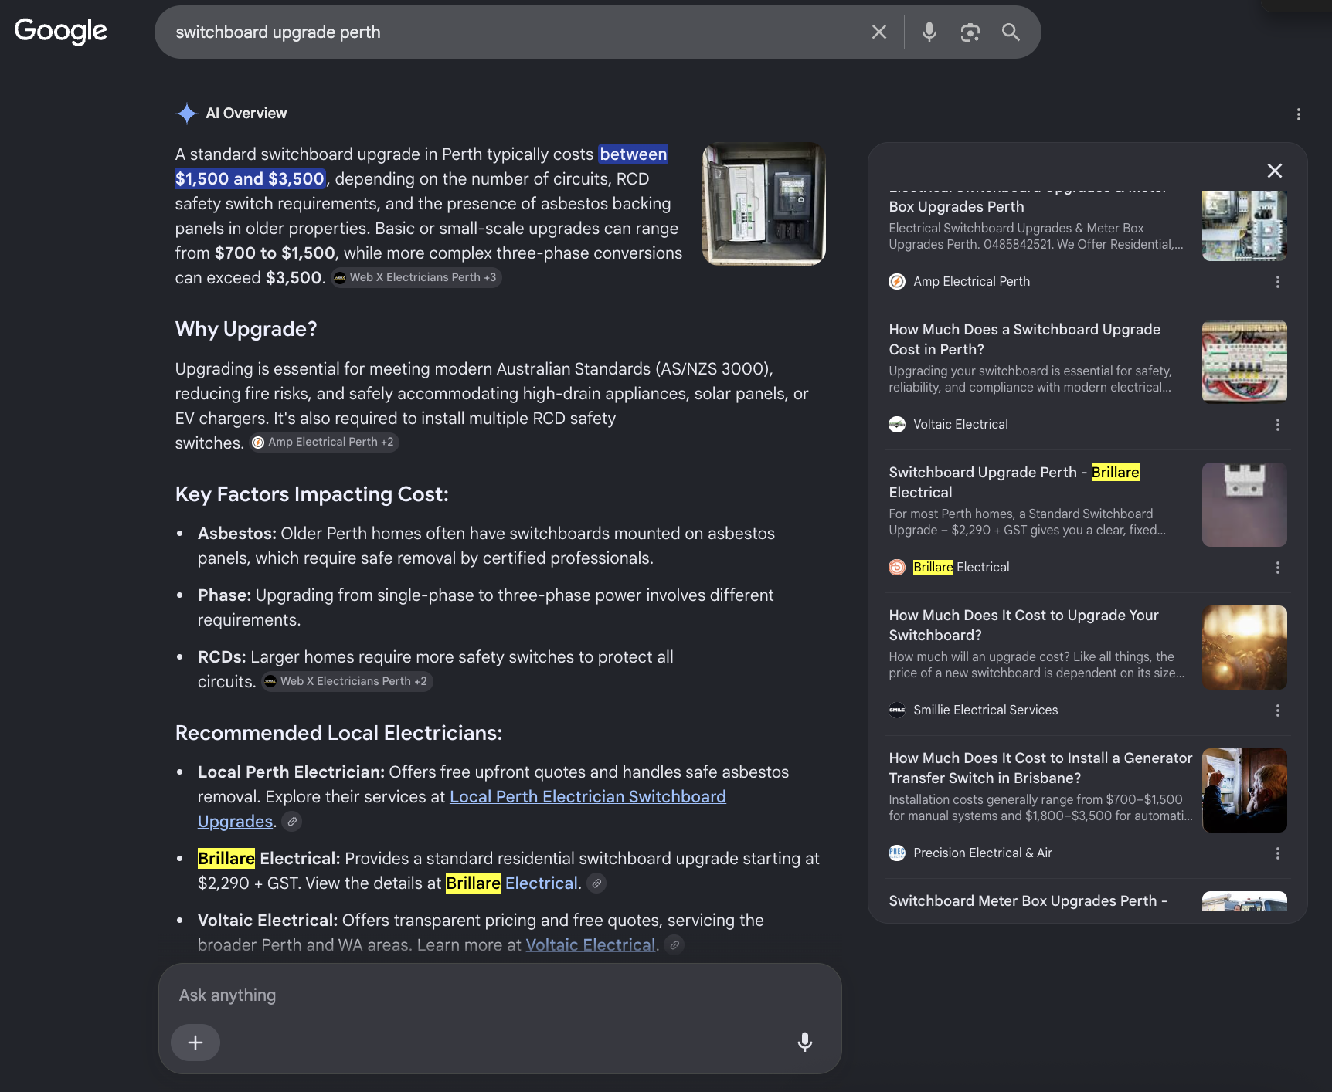The image size is (1332, 1092).
Task: Open options for Precision Electrical & Air source
Action: point(1278,853)
